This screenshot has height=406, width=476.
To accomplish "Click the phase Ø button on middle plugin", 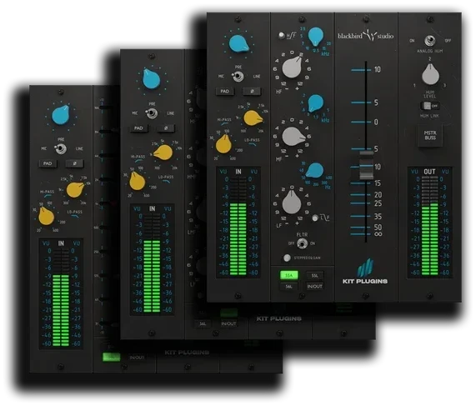I will (166, 128).
